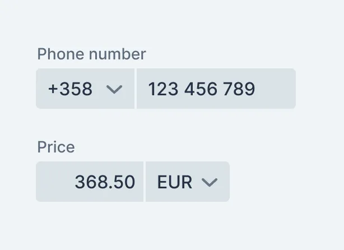The height and width of the screenshot is (250, 344).
Task: Select the +358 dialing prefix text
Action: (71, 89)
